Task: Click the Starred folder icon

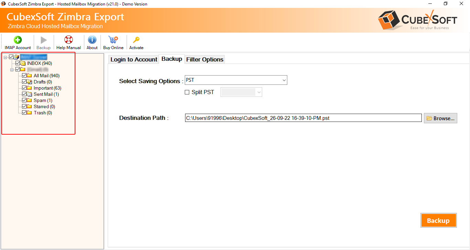Action: [x=30, y=106]
